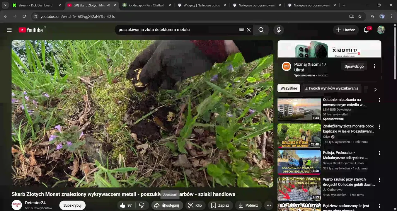Open Chrome profile icon
This screenshot has width=397, height=211.
pos(382,16)
